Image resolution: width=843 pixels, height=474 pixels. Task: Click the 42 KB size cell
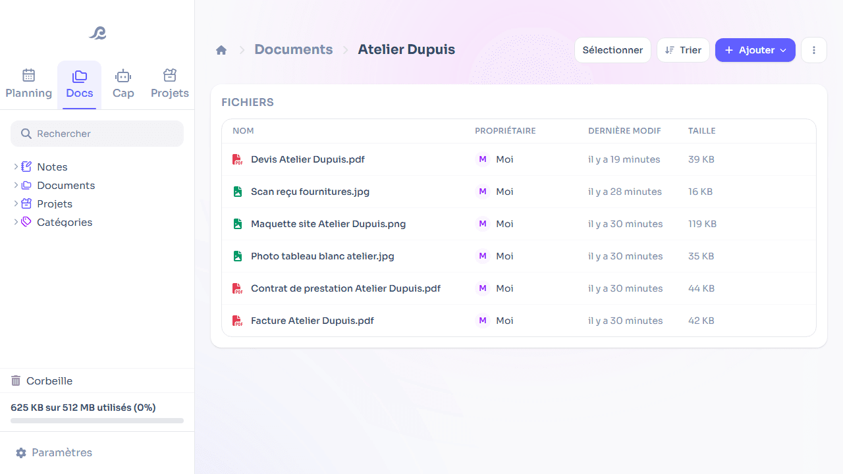(701, 321)
